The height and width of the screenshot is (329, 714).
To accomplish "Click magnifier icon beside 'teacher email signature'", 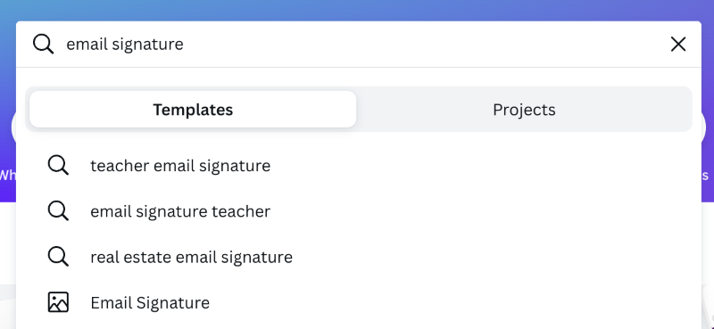I will (58, 166).
